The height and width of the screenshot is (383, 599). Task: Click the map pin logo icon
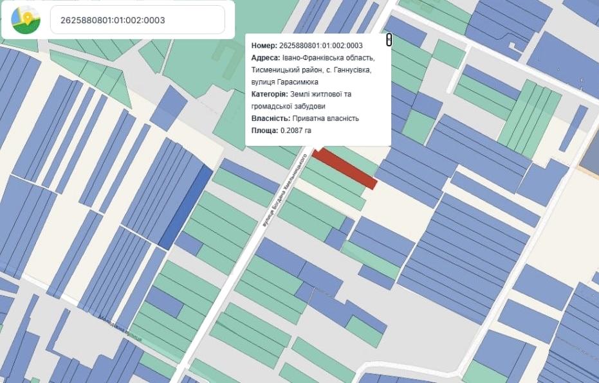[26, 20]
